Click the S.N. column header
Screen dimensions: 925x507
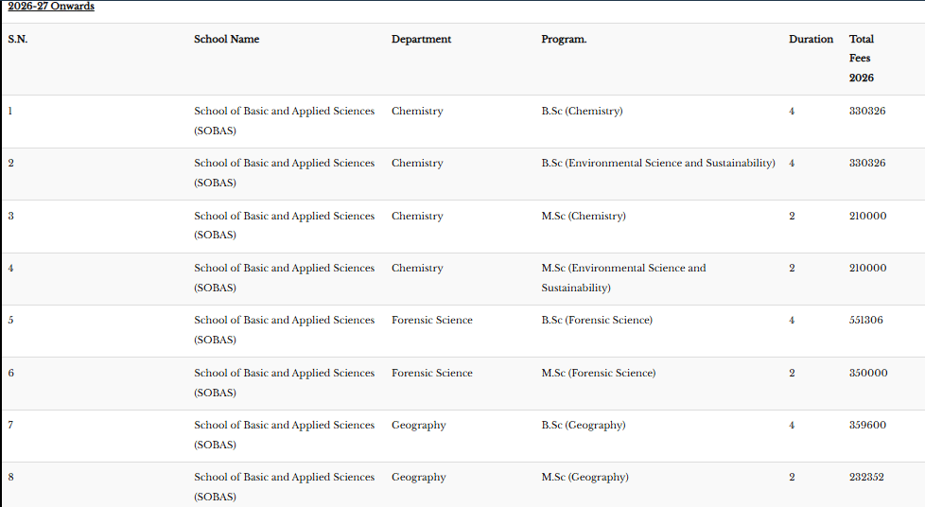18,40
